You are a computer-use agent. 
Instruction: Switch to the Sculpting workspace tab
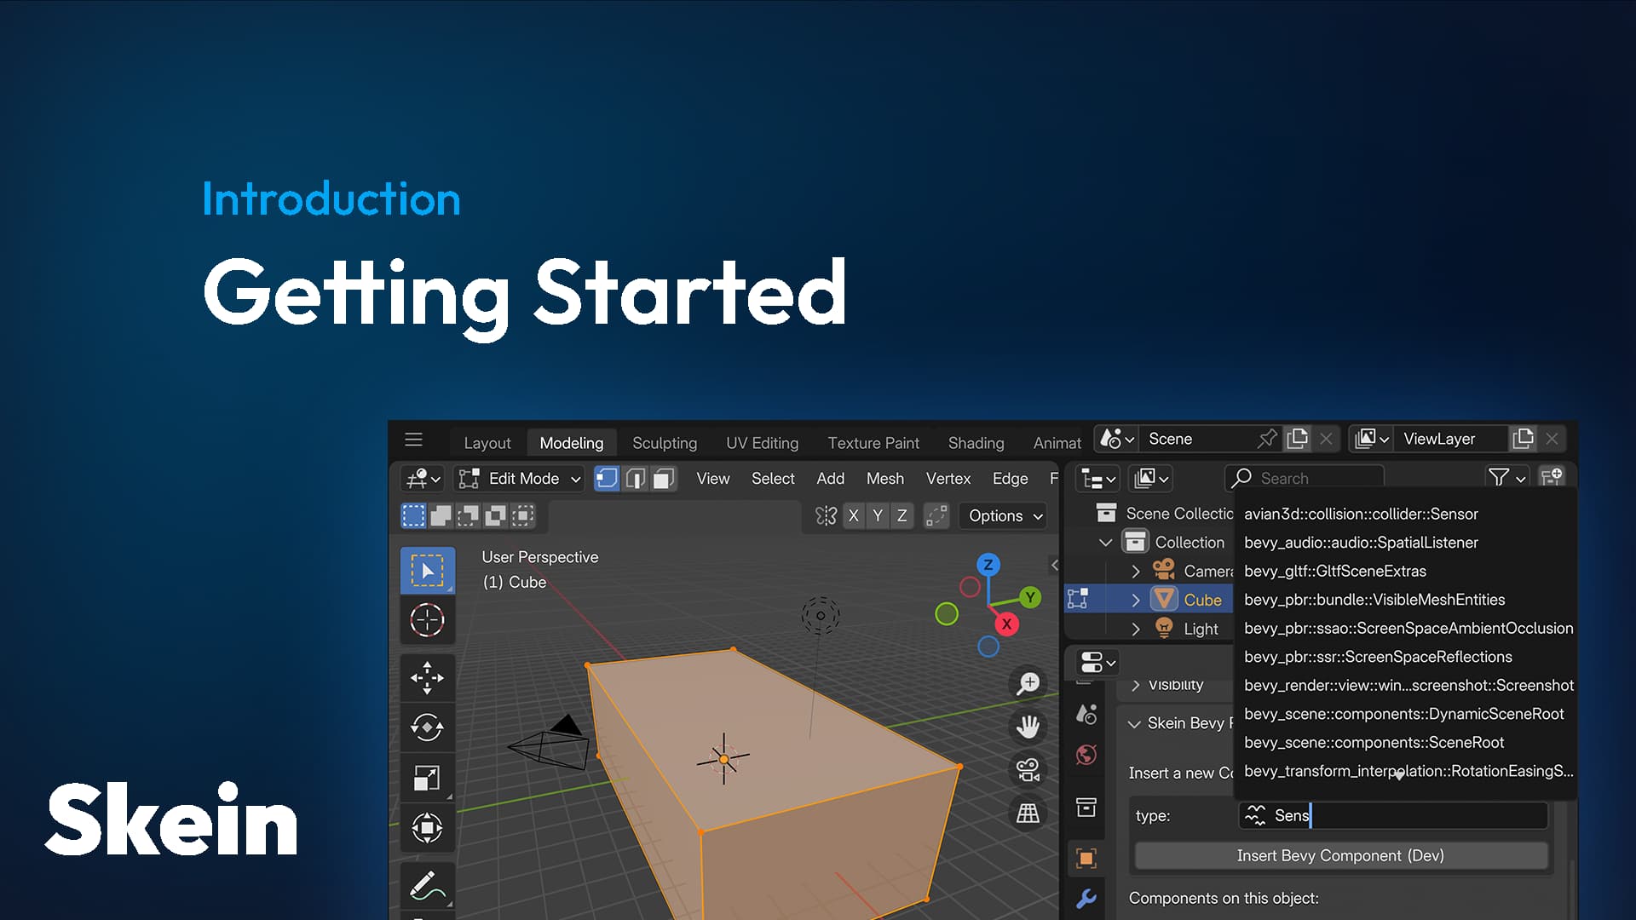[x=665, y=443]
